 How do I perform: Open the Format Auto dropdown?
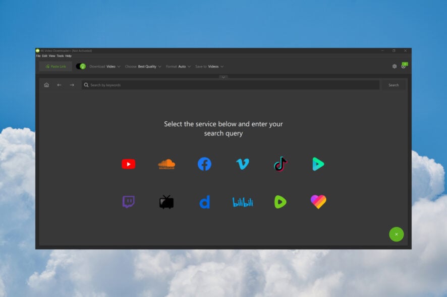[x=179, y=66]
